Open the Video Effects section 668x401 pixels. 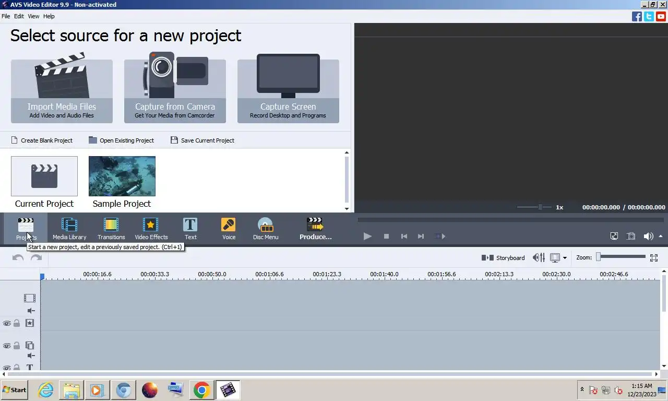pyautogui.click(x=151, y=229)
